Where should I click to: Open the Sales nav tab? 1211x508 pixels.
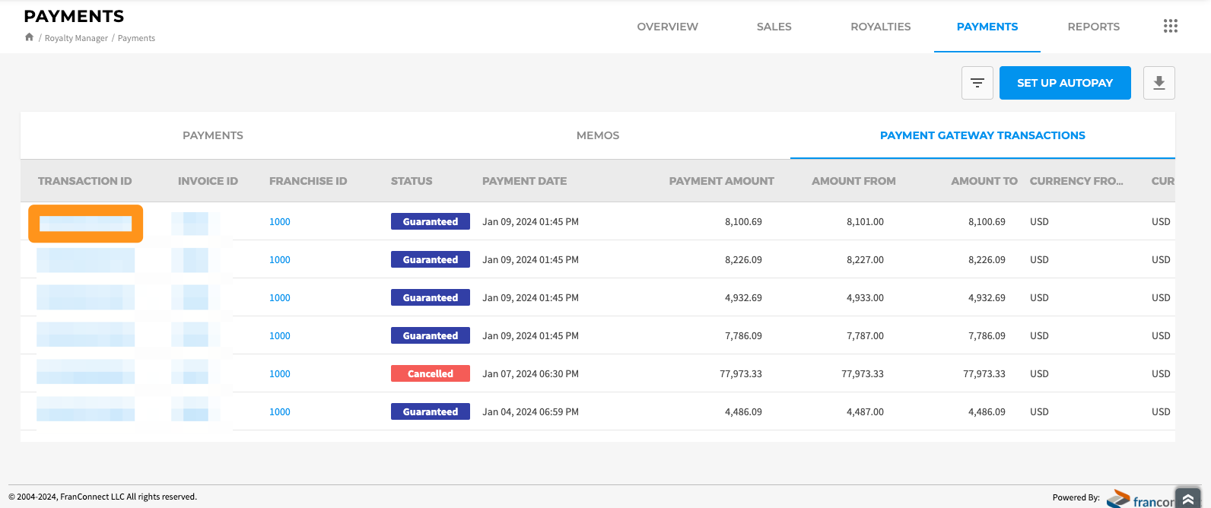point(774,27)
